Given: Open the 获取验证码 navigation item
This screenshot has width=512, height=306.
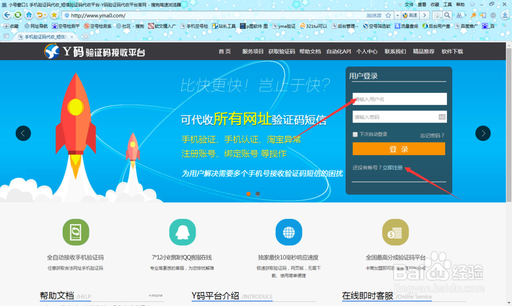Looking at the screenshot, I should pyautogui.click(x=282, y=51).
